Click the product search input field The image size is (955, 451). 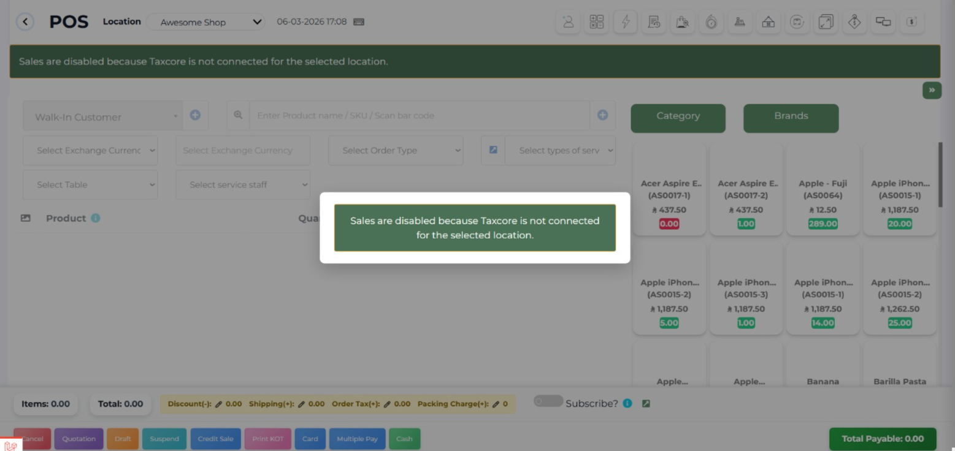[x=419, y=115]
